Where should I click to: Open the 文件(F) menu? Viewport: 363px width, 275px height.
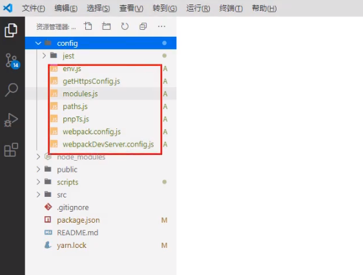[x=34, y=8]
